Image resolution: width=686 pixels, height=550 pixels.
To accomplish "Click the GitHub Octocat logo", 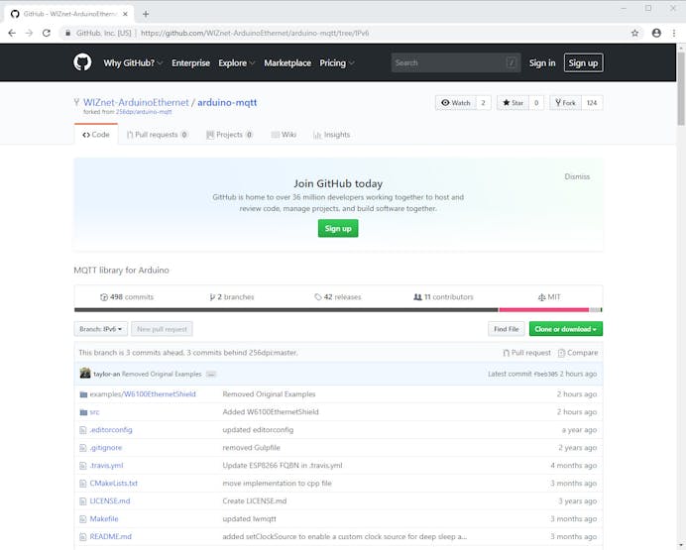I will (82, 62).
